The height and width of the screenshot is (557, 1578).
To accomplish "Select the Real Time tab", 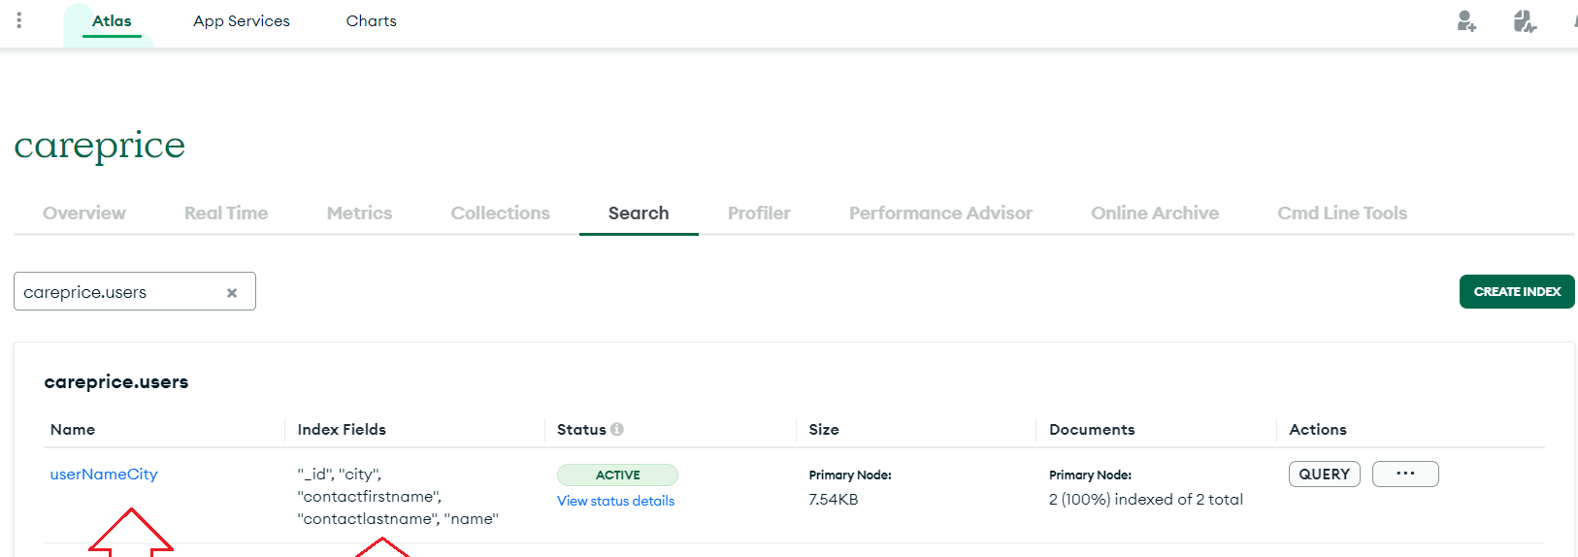I will [226, 213].
